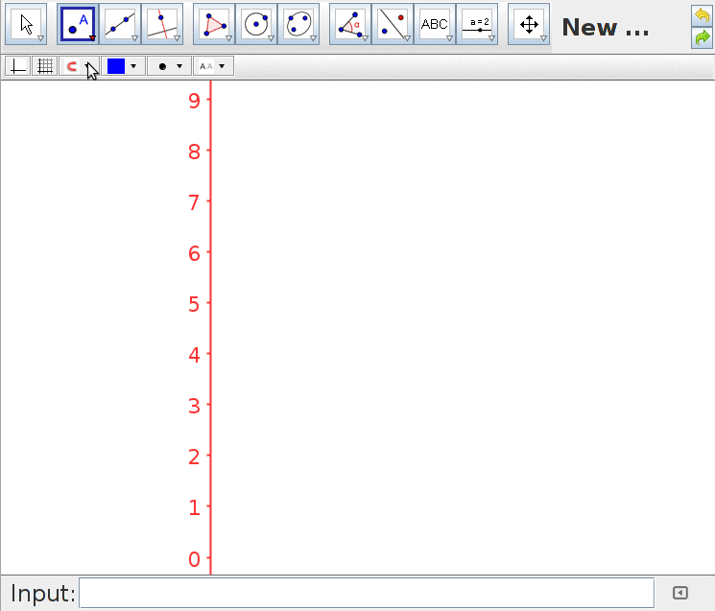Select the Perpendicular Line tool
This screenshot has height=611, width=715.
pyautogui.click(x=161, y=25)
